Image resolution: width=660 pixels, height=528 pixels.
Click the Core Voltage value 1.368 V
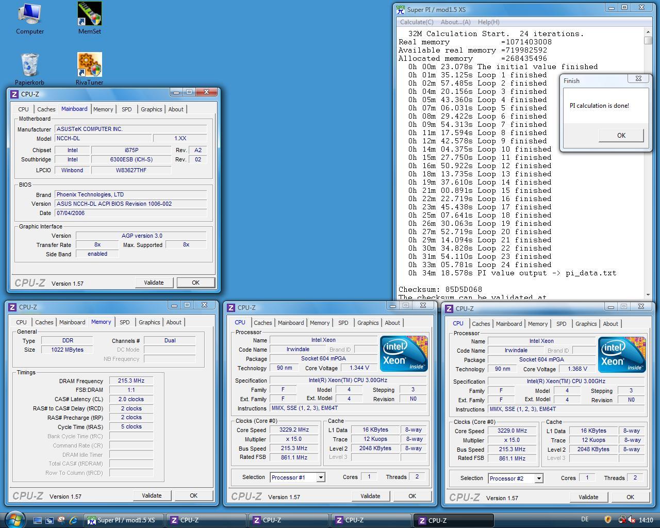coord(577,369)
